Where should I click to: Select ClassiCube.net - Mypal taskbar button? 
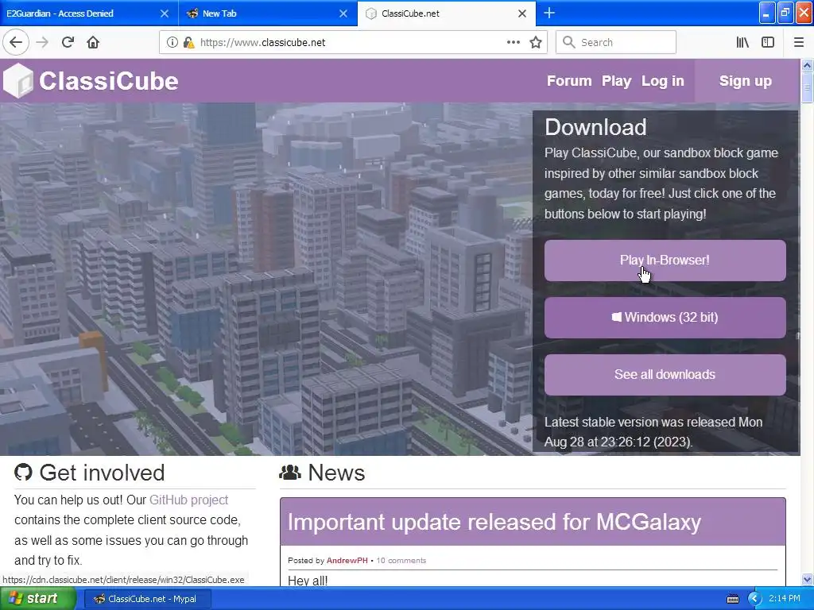(147, 599)
